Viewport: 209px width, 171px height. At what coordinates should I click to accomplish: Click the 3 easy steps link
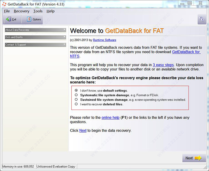click(163, 65)
